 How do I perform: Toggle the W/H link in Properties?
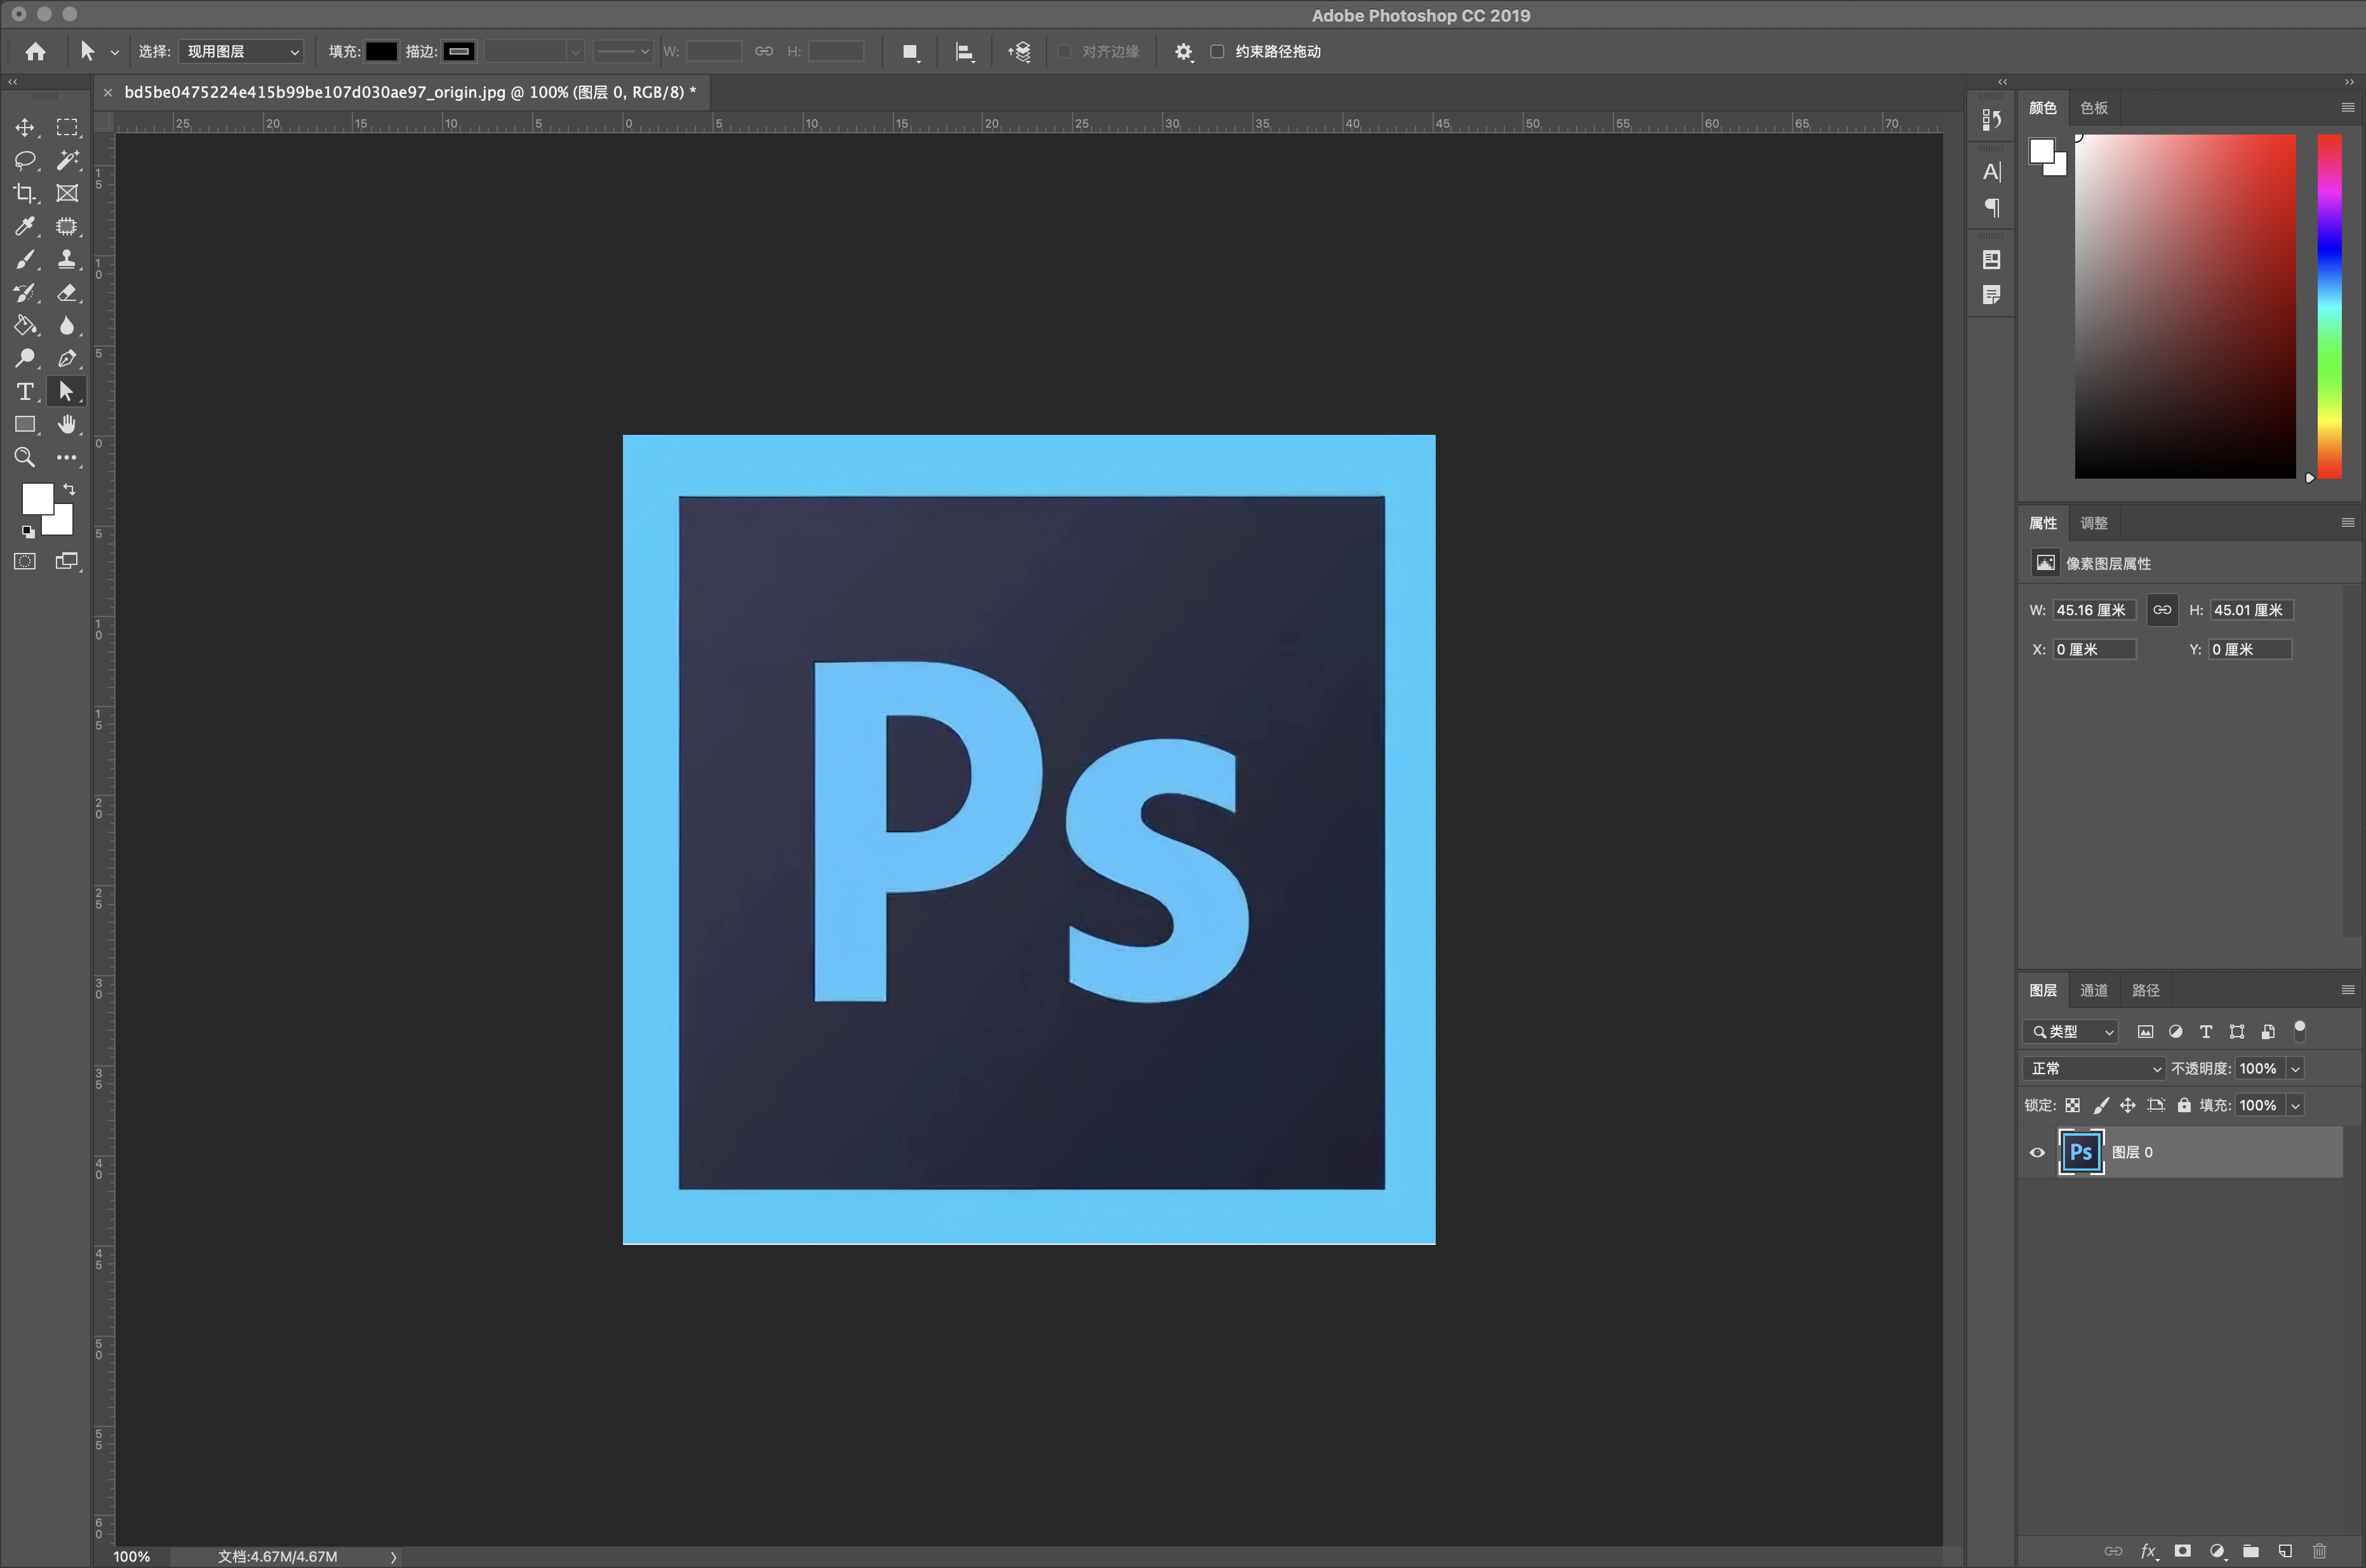pyautogui.click(x=2162, y=610)
